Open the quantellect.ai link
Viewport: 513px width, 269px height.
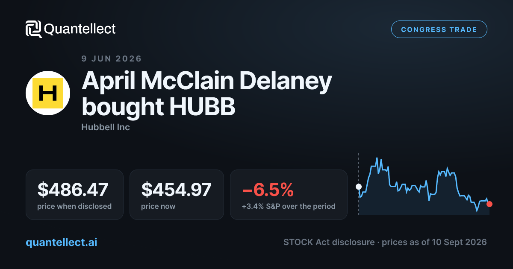point(62,243)
